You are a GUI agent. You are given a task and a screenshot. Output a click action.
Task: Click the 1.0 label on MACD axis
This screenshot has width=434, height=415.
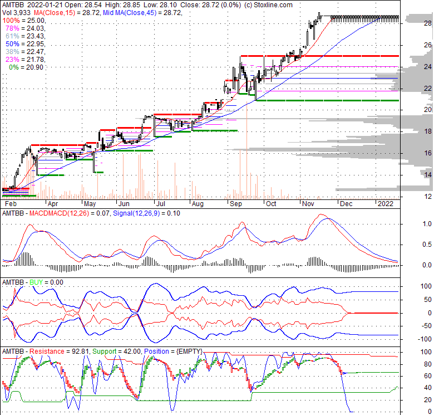[427, 224]
